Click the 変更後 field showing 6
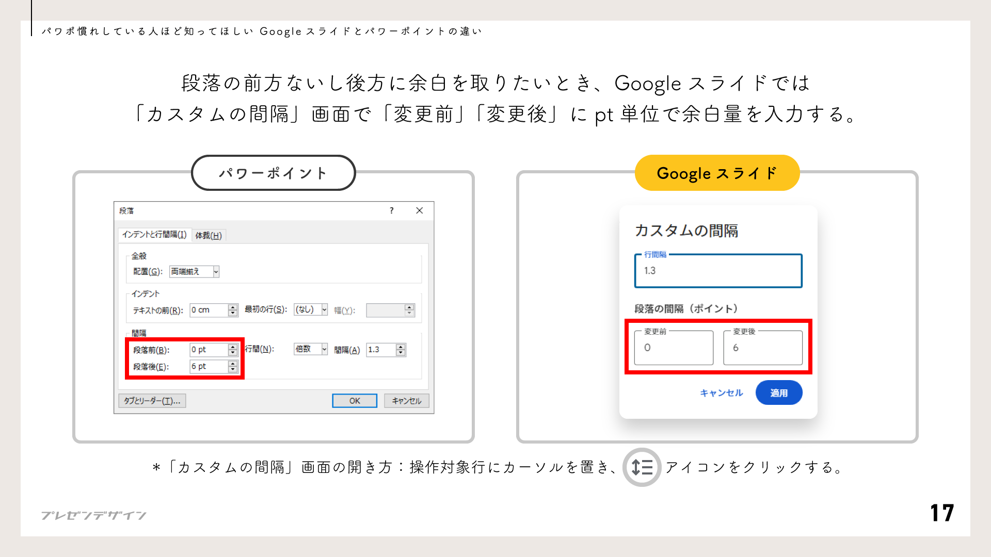This screenshot has height=557, width=991. tap(763, 348)
